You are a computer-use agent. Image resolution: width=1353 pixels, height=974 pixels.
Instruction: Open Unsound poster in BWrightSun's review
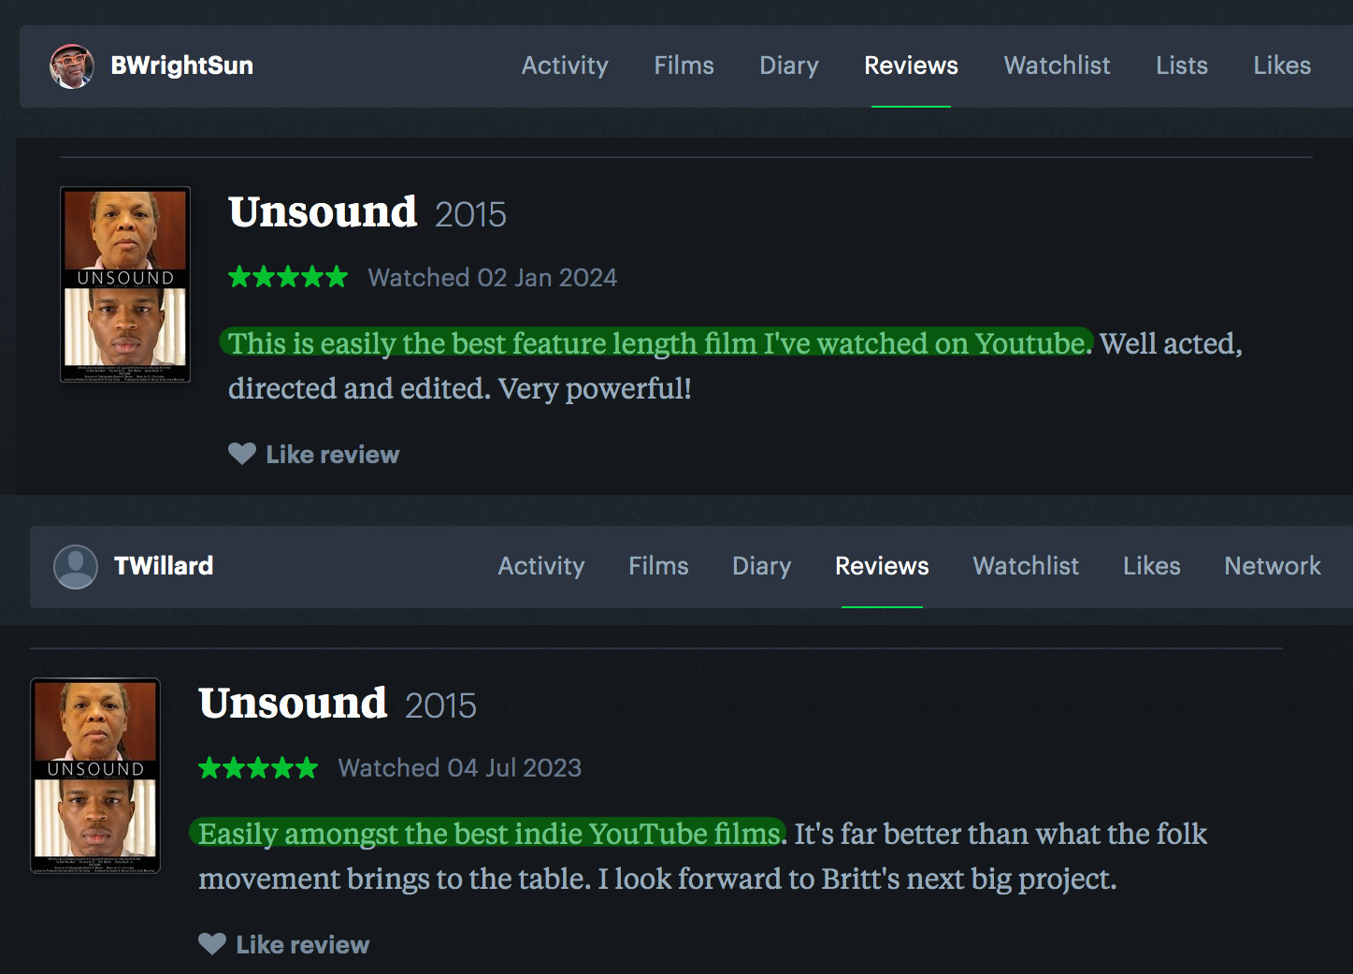click(x=125, y=284)
